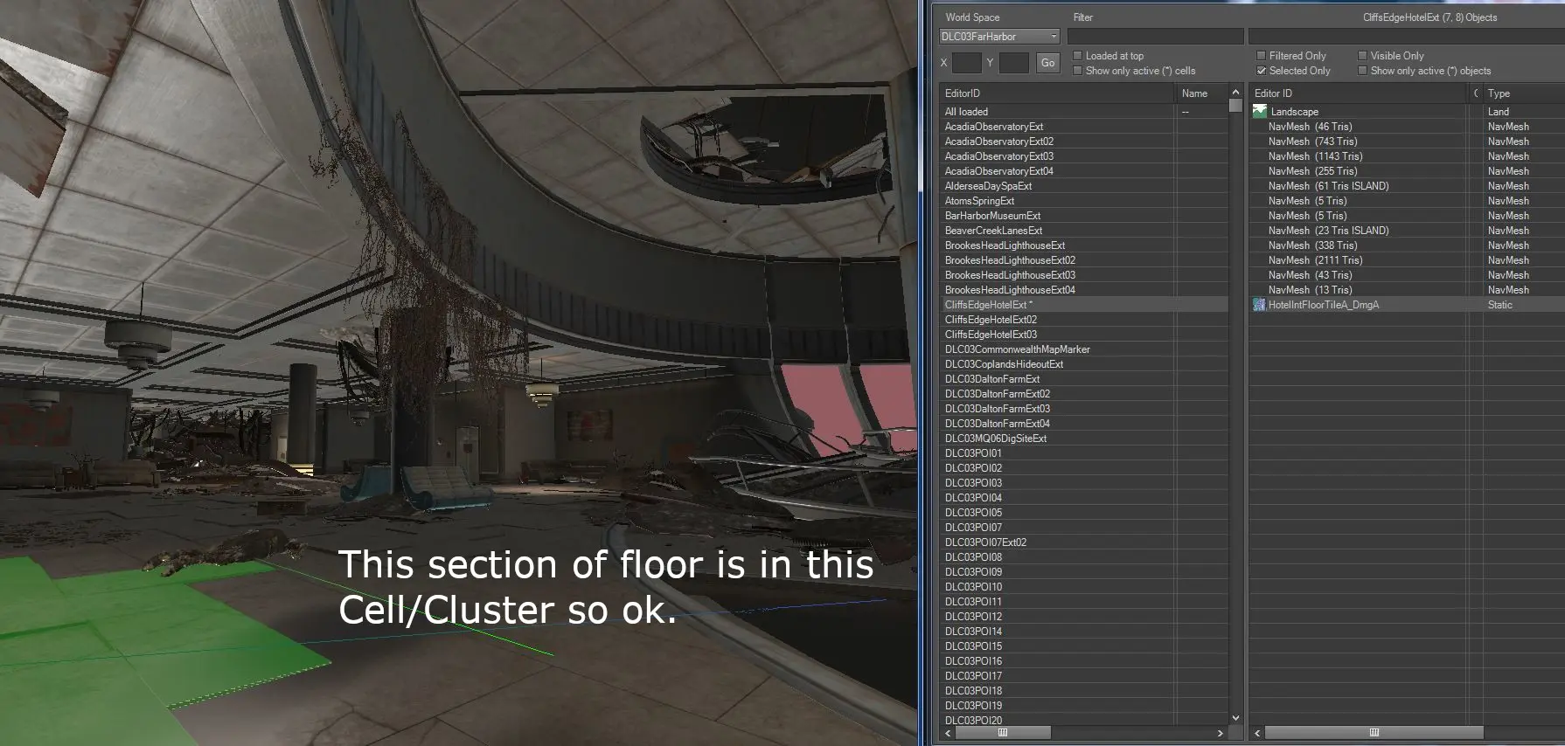Click the cell Filter text field
The height and width of the screenshot is (746, 1565).
point(1155,37)
